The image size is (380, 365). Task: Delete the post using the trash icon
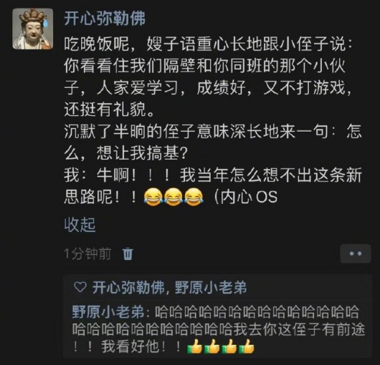(x=128, y=254)
